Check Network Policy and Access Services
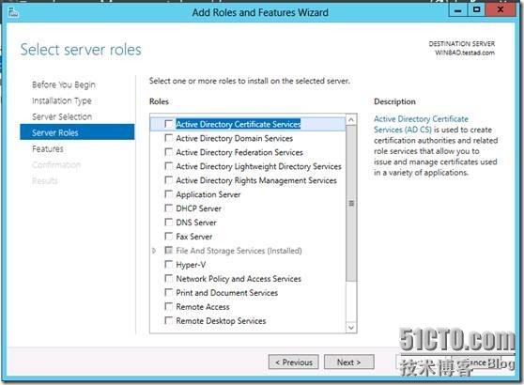The height and width of the screenshot is (385, 524). [169, 278]
